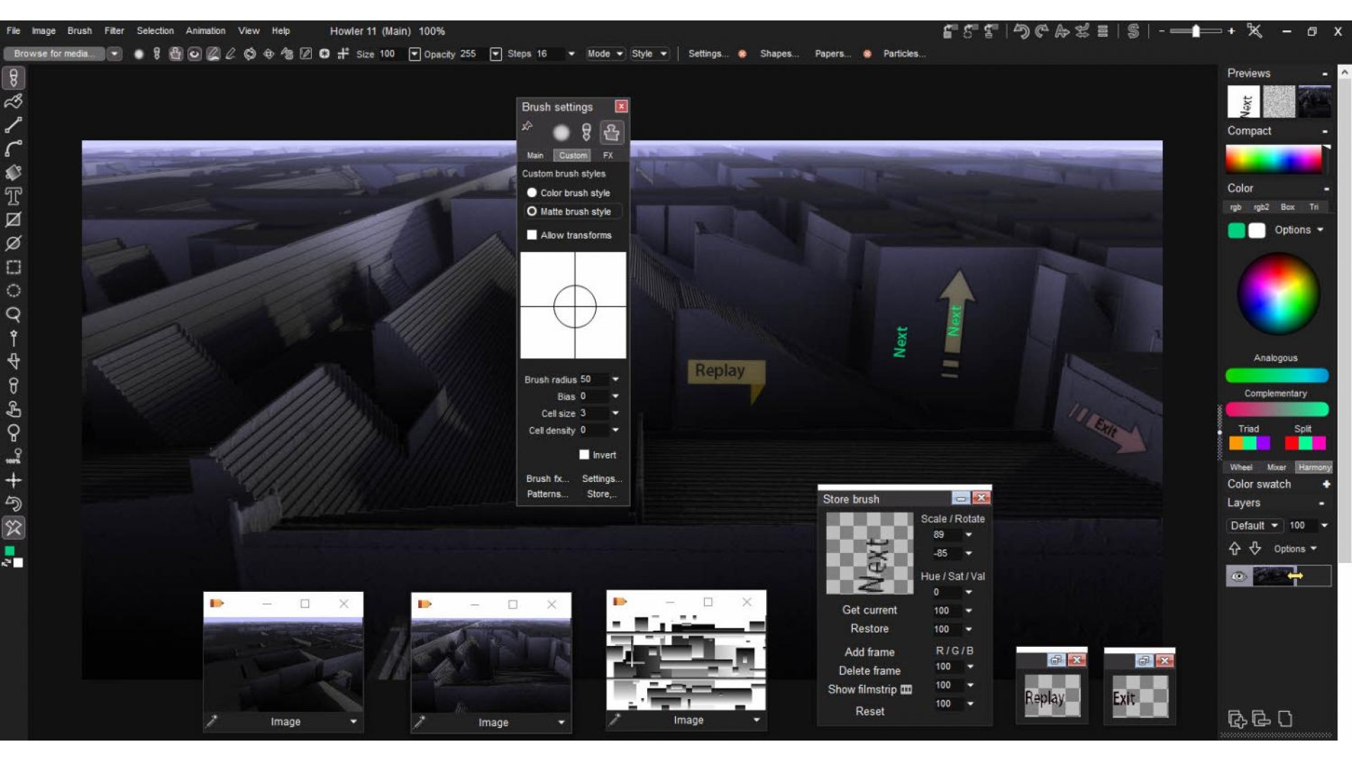
Task: Select the straight line tool
Action: coord(13,125)
